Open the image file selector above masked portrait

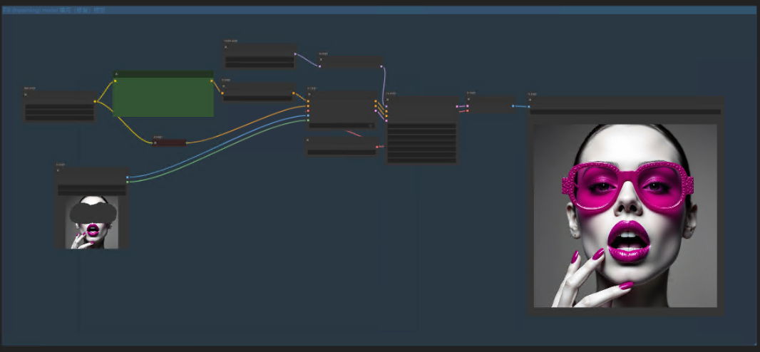91,187
